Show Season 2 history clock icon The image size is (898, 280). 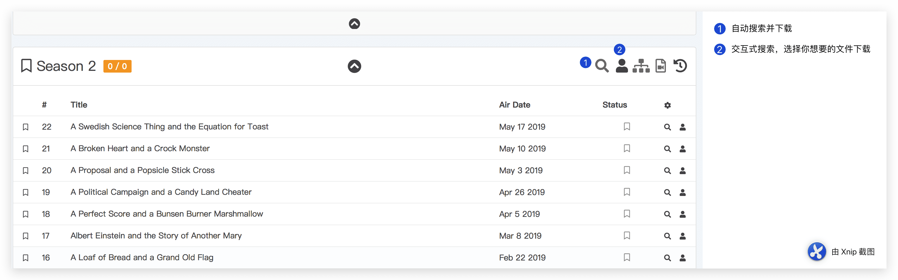tap(680, 66)
